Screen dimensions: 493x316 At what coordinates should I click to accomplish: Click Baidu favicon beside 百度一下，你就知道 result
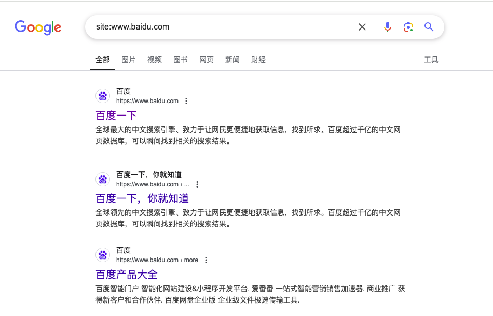point(103,179)
